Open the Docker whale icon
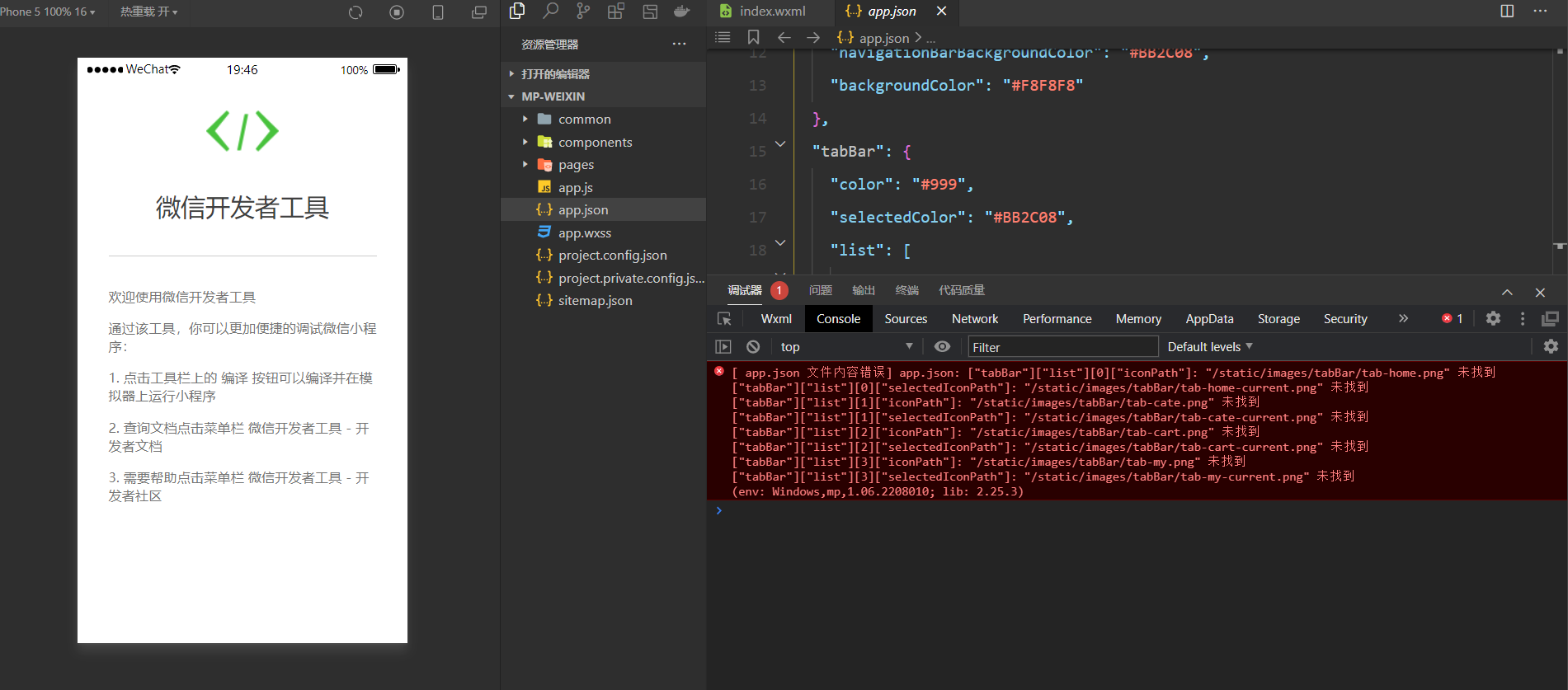This screenshot has height=690, width=1568. tap(682, 11)
